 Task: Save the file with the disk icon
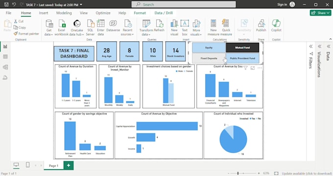coord(6,4)
